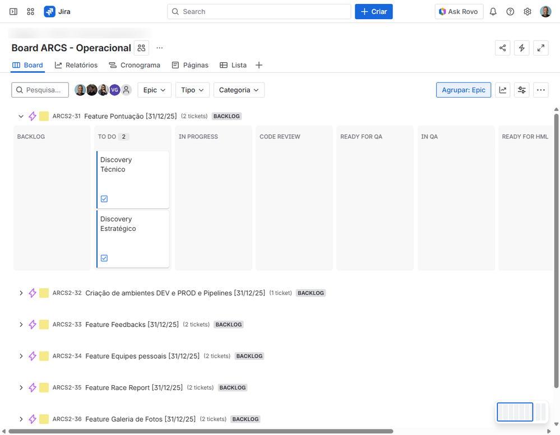The image size is (560, 435).
Task: Click the epic lightning icon beside ARCS2-31
Action: (x=32, y=116)
